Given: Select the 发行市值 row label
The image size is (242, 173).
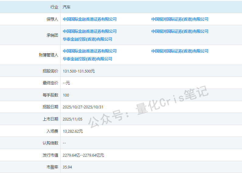Looking at the screenshot, I should (51, 155).
